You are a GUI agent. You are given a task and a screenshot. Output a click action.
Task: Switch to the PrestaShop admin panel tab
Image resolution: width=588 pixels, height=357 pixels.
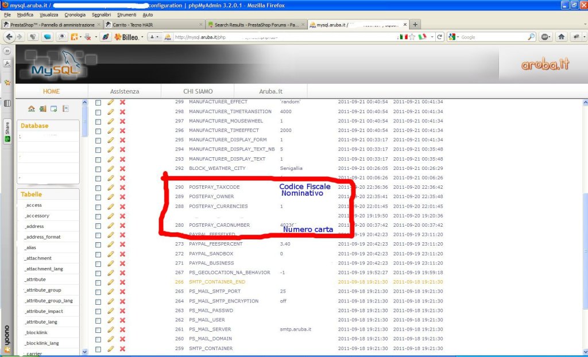(x=51, y=25)
